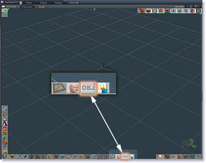Click the pencil icon at bottom of left toolbar
This screenshot has width=206, height=163.
5,151
